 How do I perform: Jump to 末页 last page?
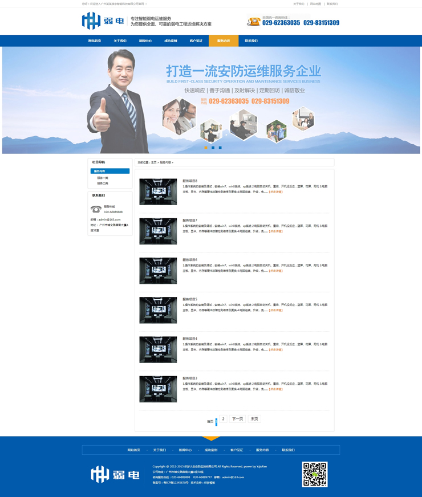[x=254, y=419]
